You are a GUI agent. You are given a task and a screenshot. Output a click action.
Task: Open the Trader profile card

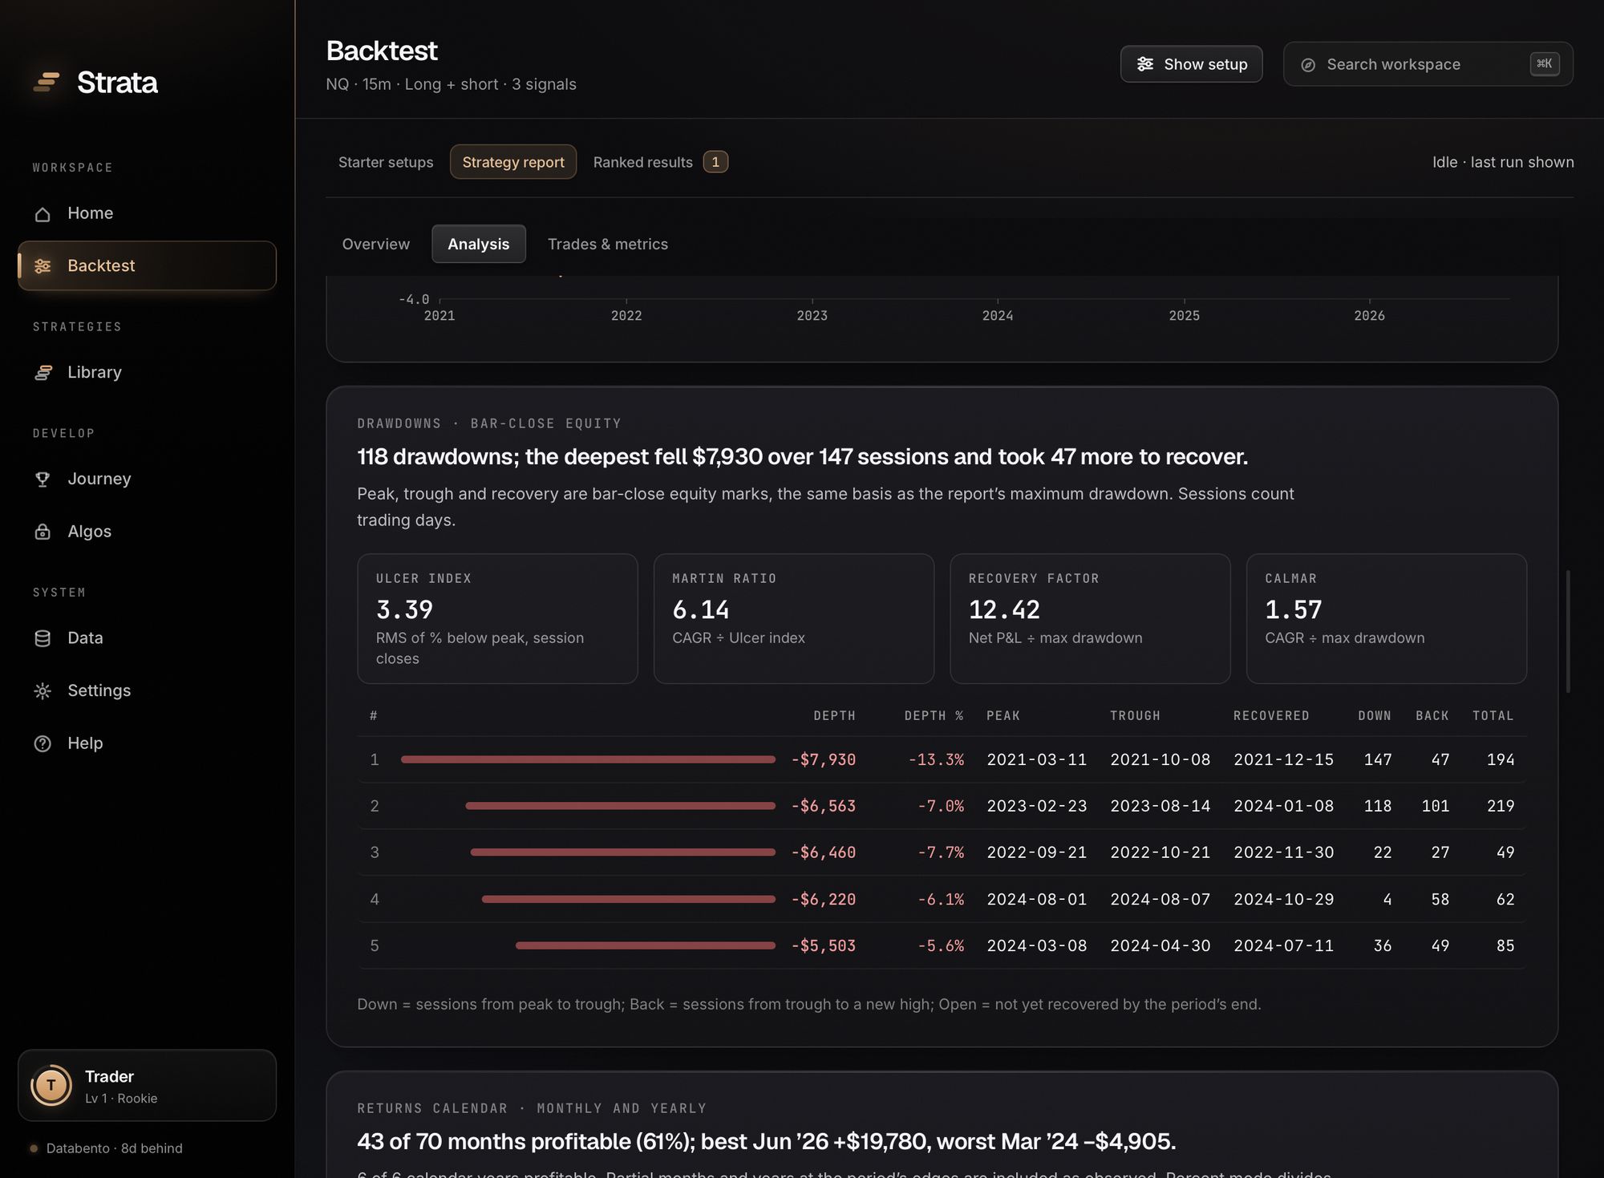tap(147, 1086)
